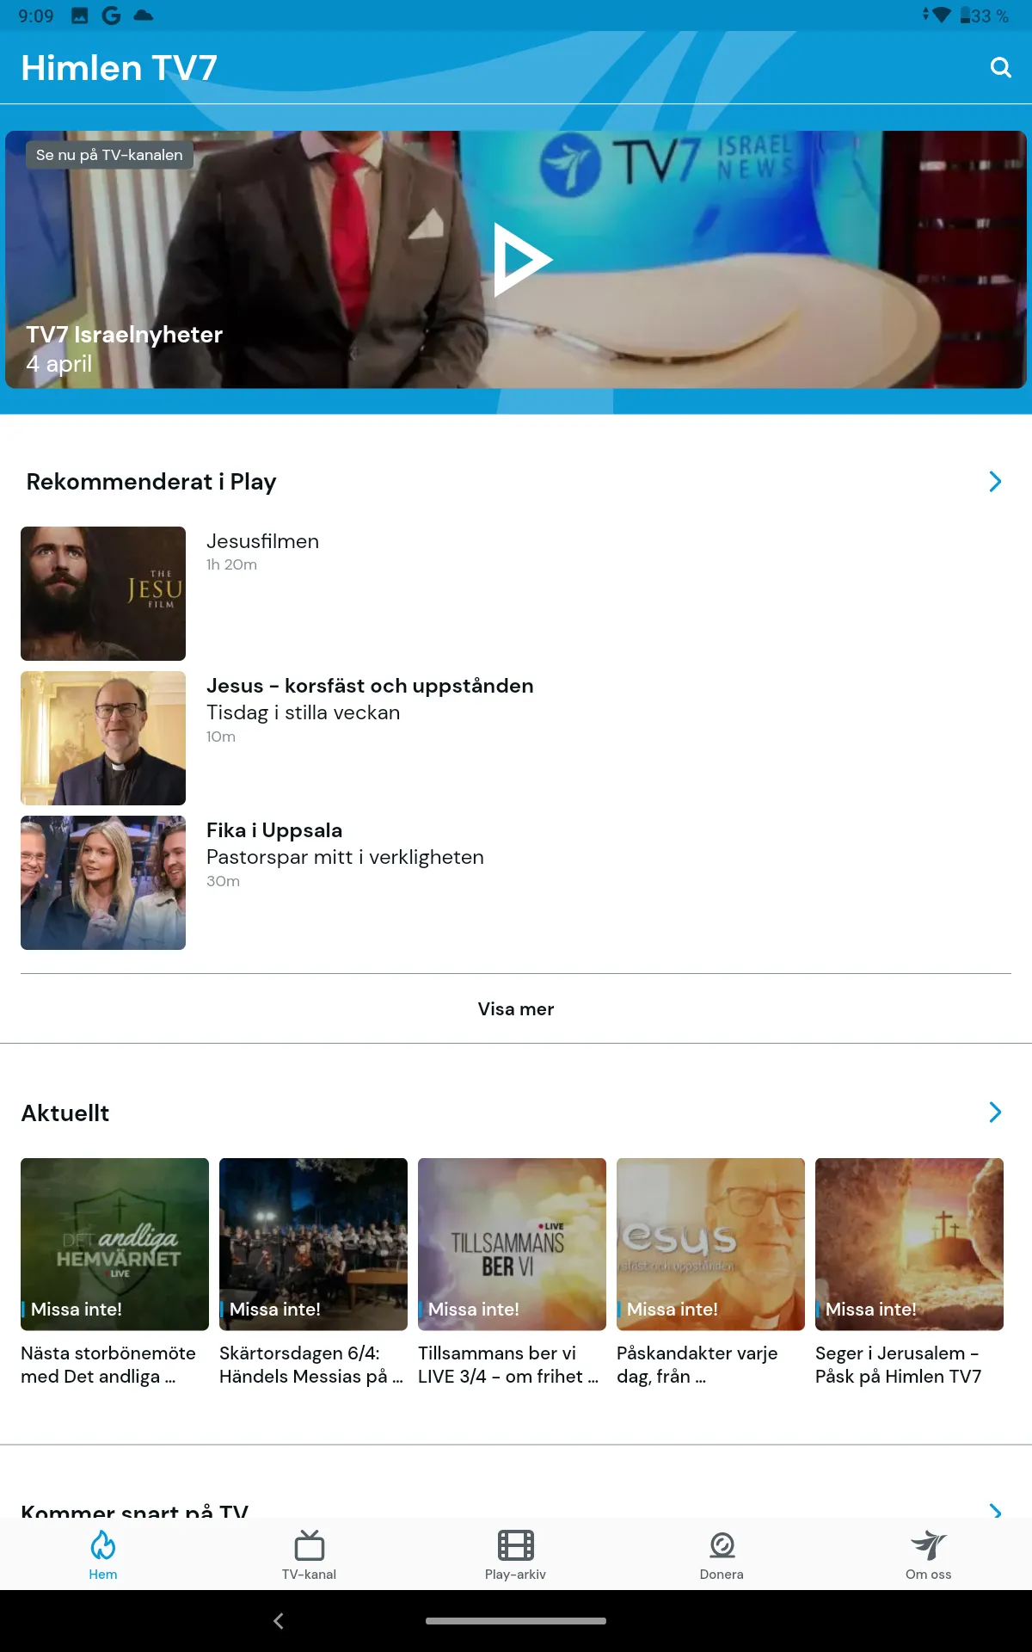Image resolution: width=1032 pixels, height=1652 pixels.
Task: Open Tillsammans ber vi card image
Action: [512, 1244]
